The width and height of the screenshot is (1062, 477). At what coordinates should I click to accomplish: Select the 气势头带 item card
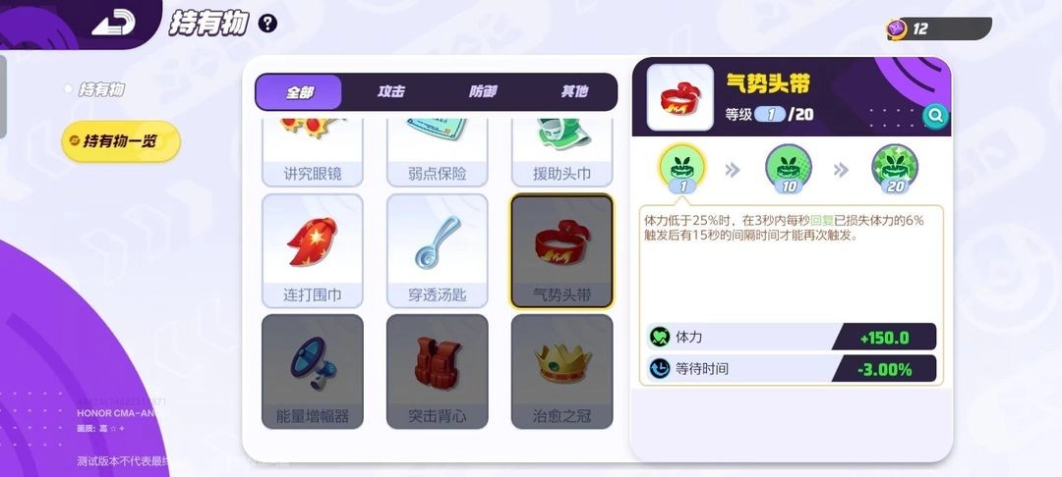pos(562,250)
